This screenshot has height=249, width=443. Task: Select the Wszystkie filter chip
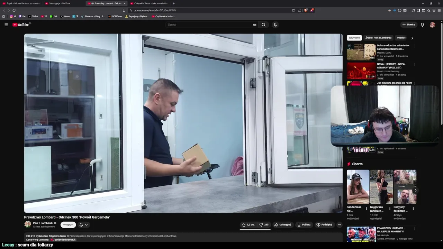click(x=354, y=38)
